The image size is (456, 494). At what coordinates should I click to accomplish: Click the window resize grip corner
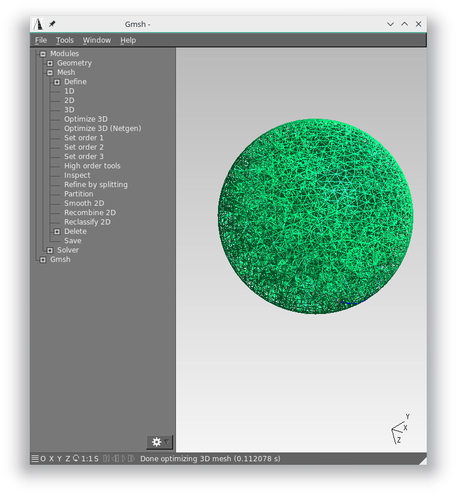coord(423,461)
